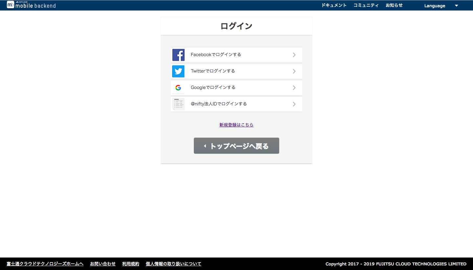Click 個人情報の取り扱いについて footer link
The image size is (473, 270).
point(173,264)
